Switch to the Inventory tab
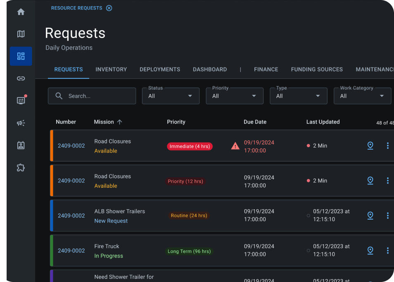 111,69
